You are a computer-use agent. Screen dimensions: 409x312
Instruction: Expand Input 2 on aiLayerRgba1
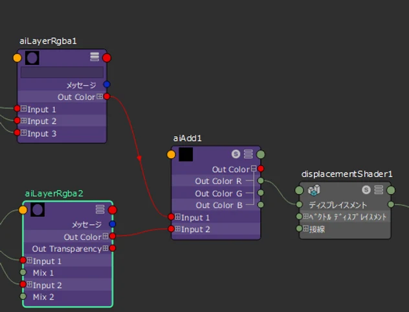pos(24,121)
